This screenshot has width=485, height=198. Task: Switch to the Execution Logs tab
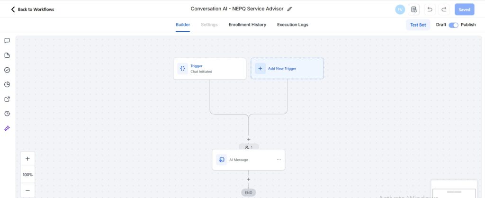(293, 25)
